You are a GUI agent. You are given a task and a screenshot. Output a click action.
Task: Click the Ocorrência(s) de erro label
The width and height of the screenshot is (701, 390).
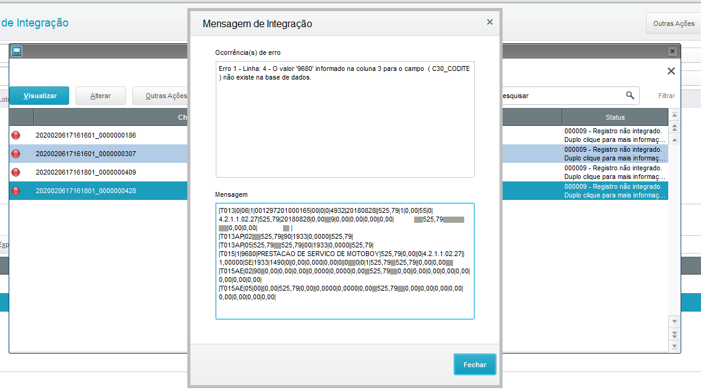coord(248,52)
